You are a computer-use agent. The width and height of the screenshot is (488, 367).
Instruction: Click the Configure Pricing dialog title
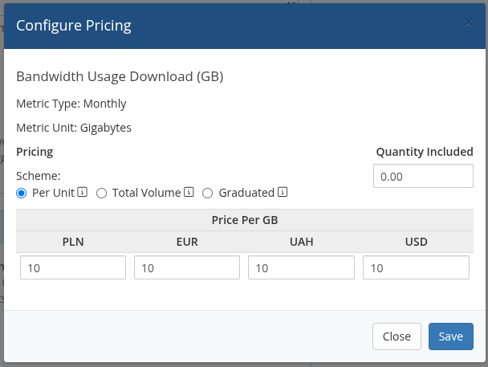74,26
